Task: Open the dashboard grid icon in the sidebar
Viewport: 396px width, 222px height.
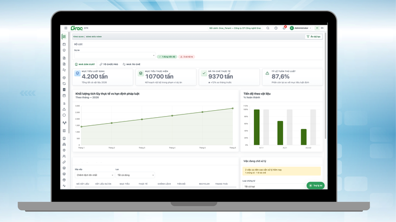Action: [x=64, y=37]
